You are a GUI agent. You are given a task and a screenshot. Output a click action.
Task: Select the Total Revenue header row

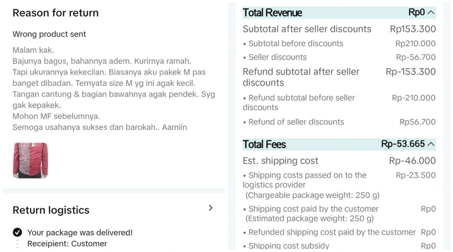pyautogui.click(x=339, y=12)
